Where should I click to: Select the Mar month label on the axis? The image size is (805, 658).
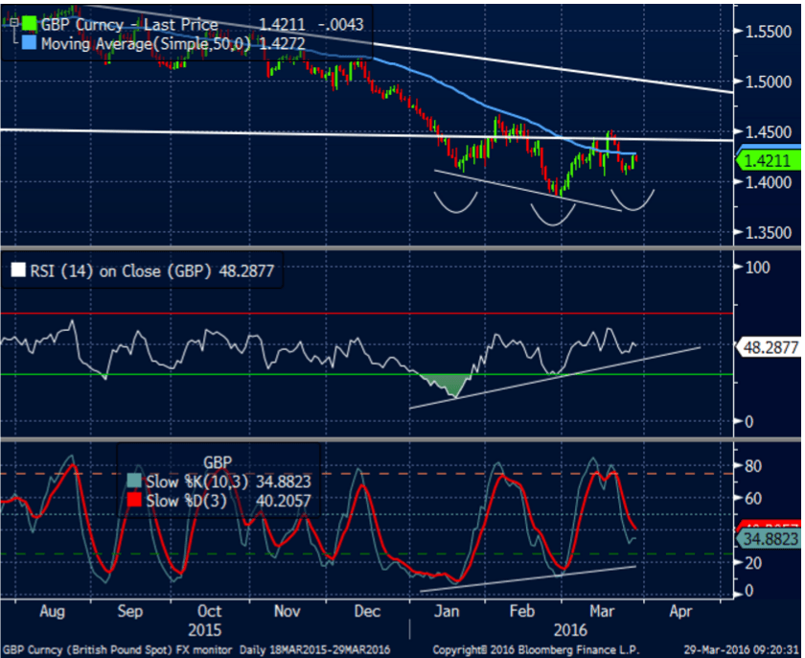pyautogui.click(x=603, y=611)
